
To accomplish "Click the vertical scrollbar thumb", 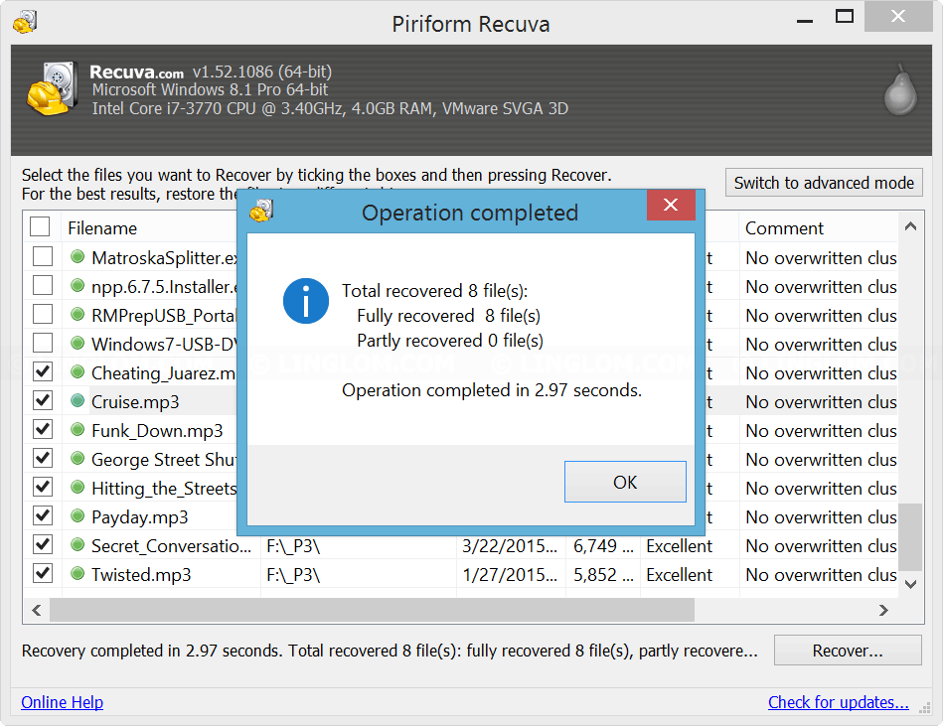I will point(910,536).
